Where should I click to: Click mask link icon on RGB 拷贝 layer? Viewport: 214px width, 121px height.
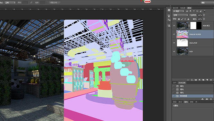pyautogui.click(x=189, y=26)
